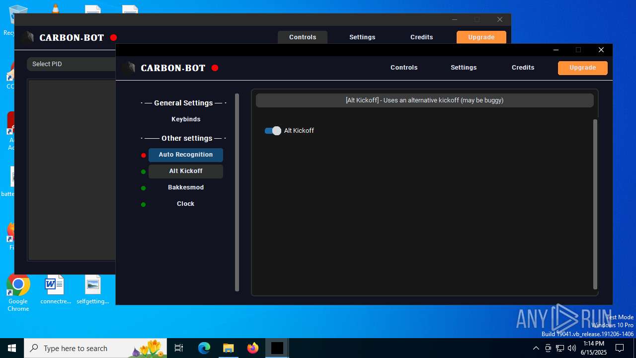Open the Select PID dropdown

pos(72,64)
